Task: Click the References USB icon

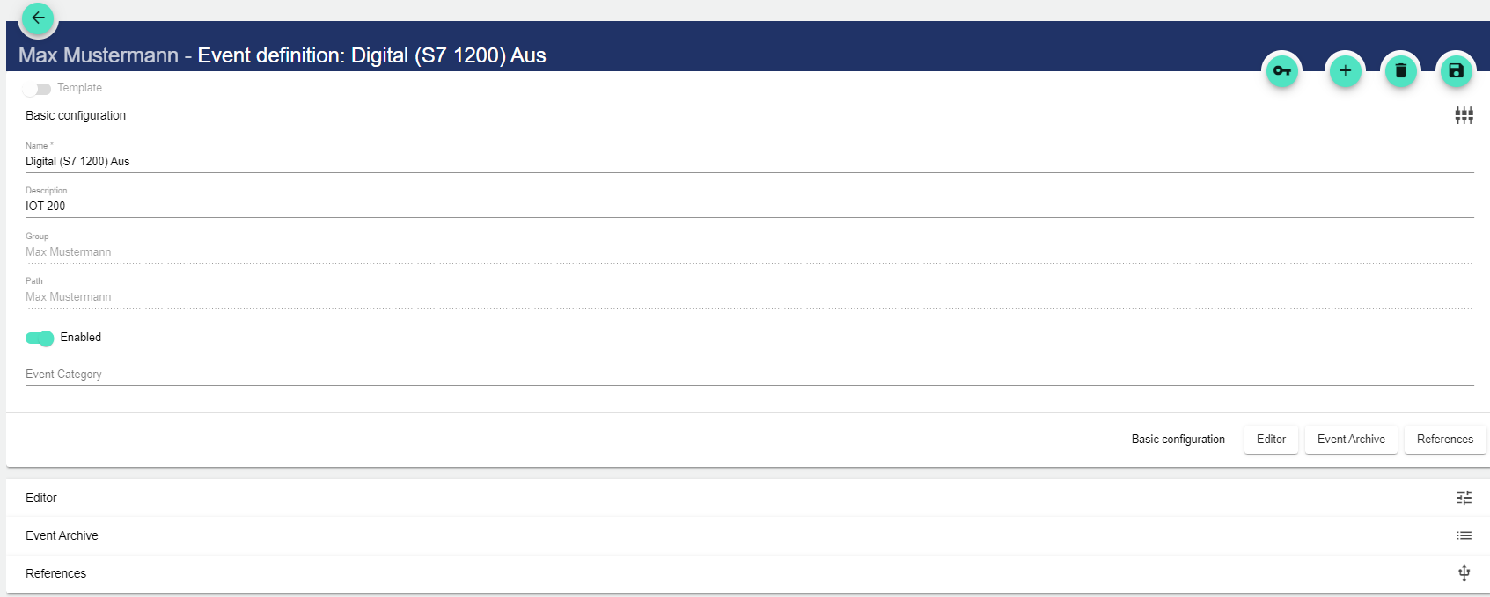Action: (1464, 573)
